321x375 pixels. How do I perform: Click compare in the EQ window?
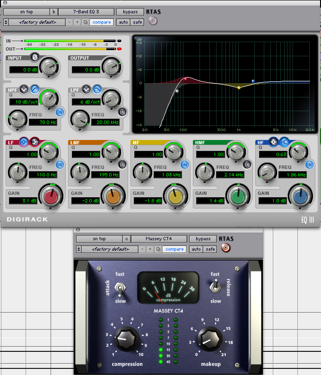[102, 22]
